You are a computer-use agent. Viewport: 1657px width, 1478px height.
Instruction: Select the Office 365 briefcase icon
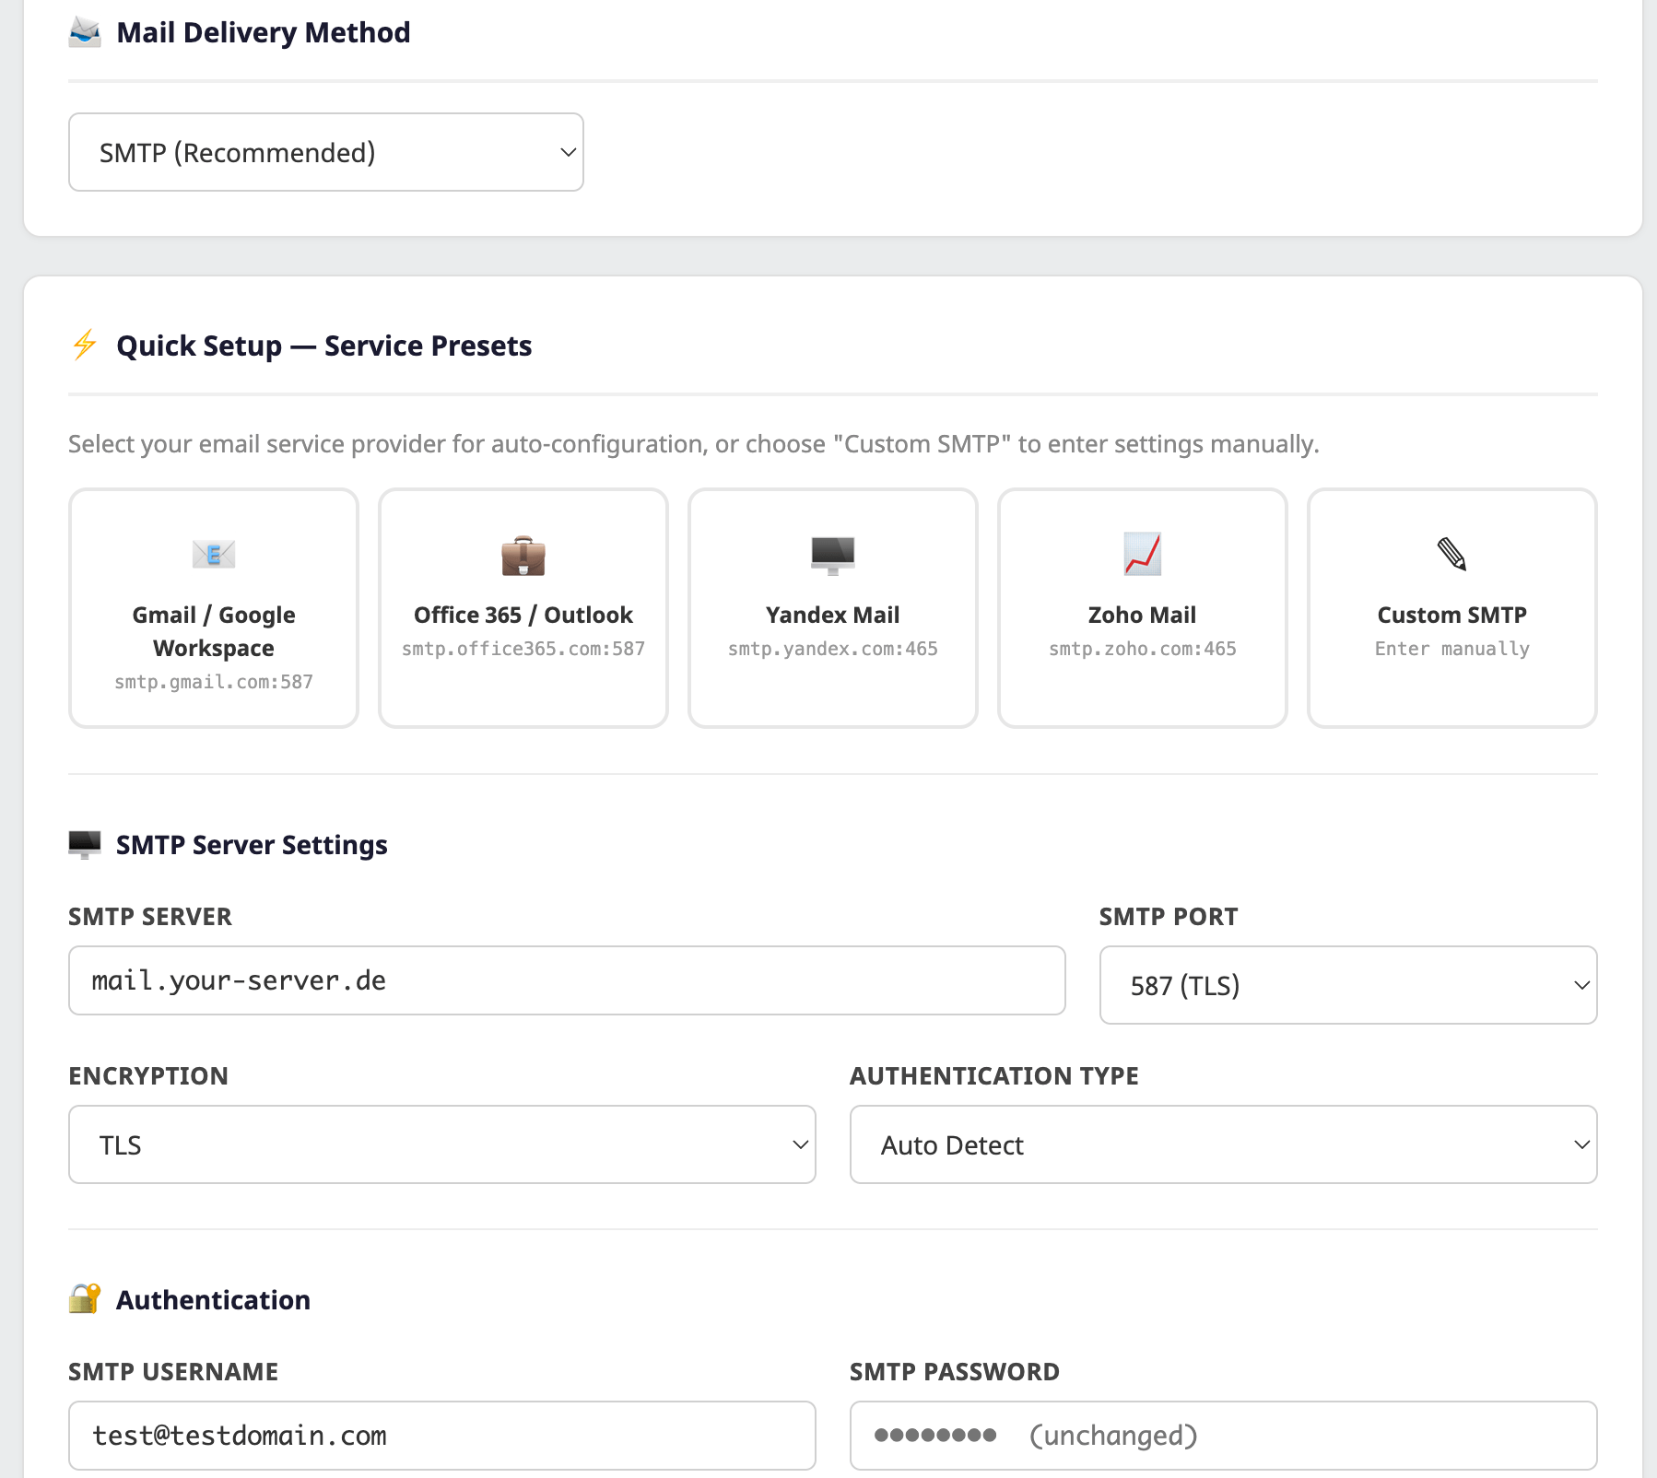523,554
